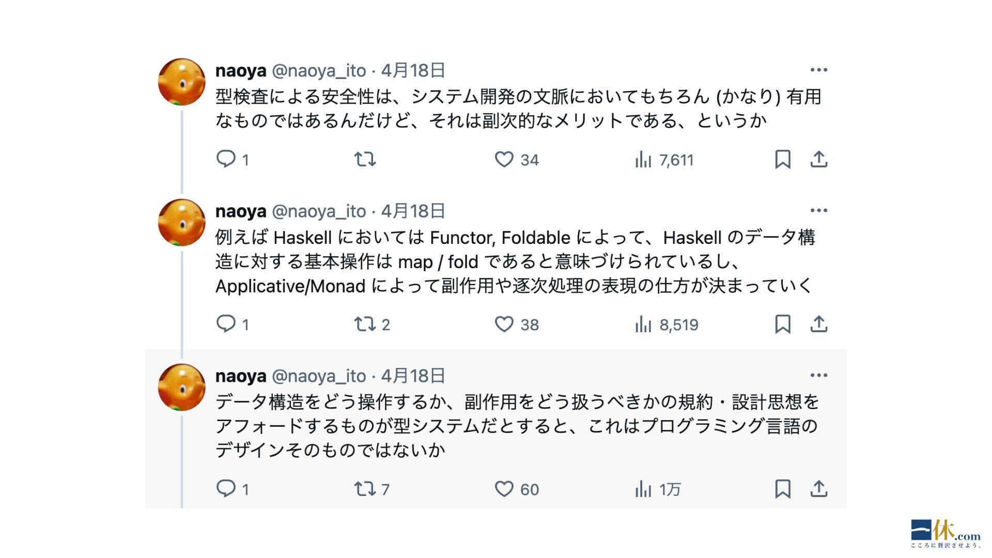The image size is (992, 558).
Task: Open naoya's avatar on second tweet
Action: (181, 222)
